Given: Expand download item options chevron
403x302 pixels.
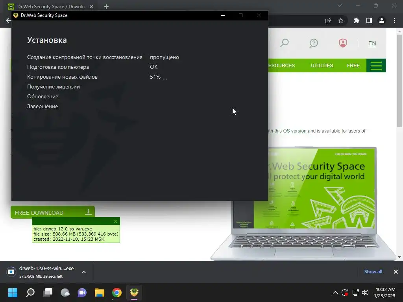Looking at the screenshot, I should pos(84,272).
